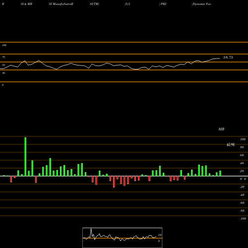Click the ') PBJ' ticker text
Screen dimensions: 248x248
163,4
